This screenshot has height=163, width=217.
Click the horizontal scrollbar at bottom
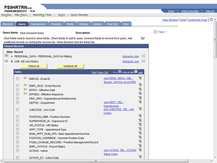point(96,161)
